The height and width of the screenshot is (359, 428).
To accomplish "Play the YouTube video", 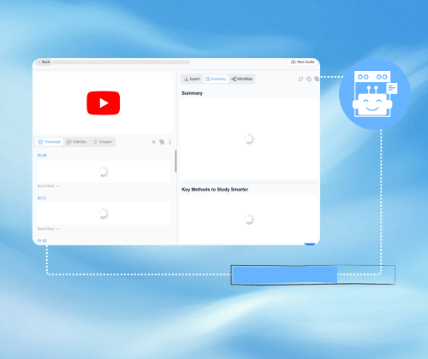I will (x=104, y=103).
